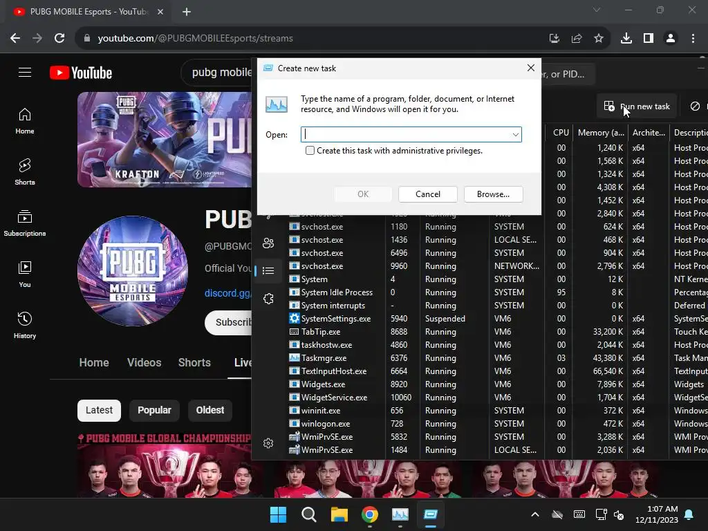Open Chrome profile icon

(671, 39)
